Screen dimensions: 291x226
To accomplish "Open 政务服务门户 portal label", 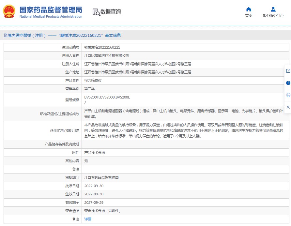I will [x=273, y=16].
